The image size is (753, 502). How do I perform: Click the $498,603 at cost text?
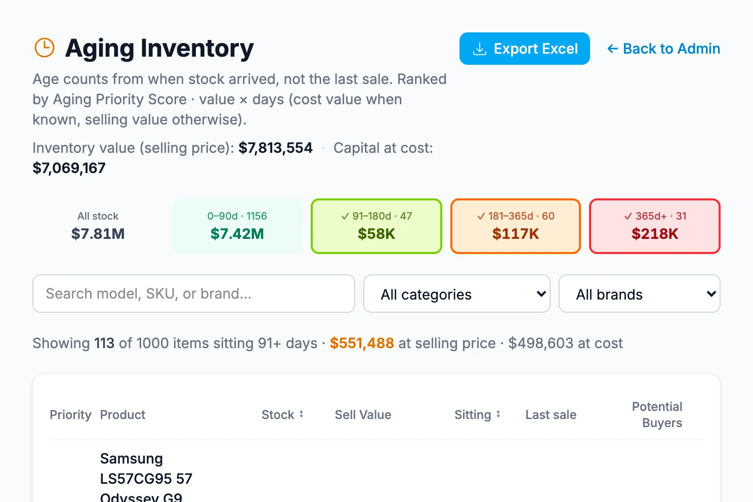[x=565, y=343]
